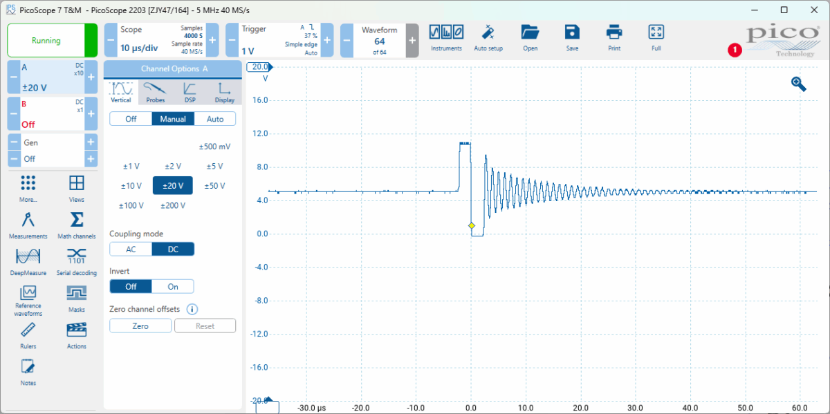
Task: Select the ±5 V input range
Action: [x=214, y=166]
